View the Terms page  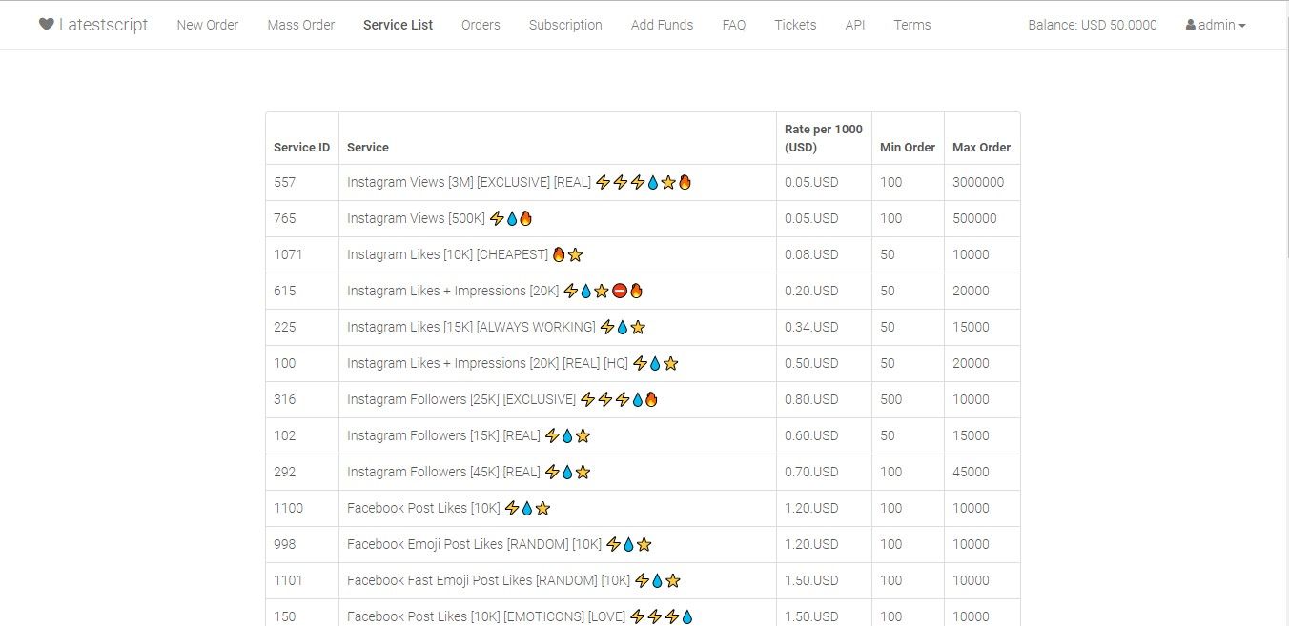[x=912, y=25]
